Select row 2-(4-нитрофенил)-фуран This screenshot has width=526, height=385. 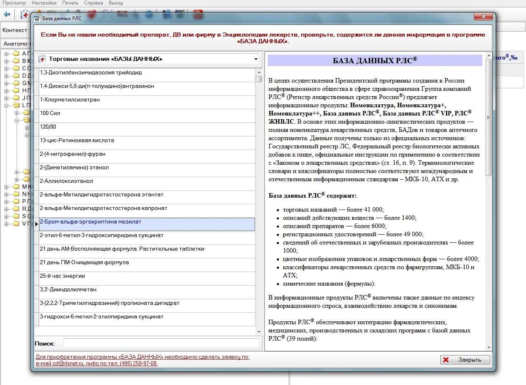(147, 157)
